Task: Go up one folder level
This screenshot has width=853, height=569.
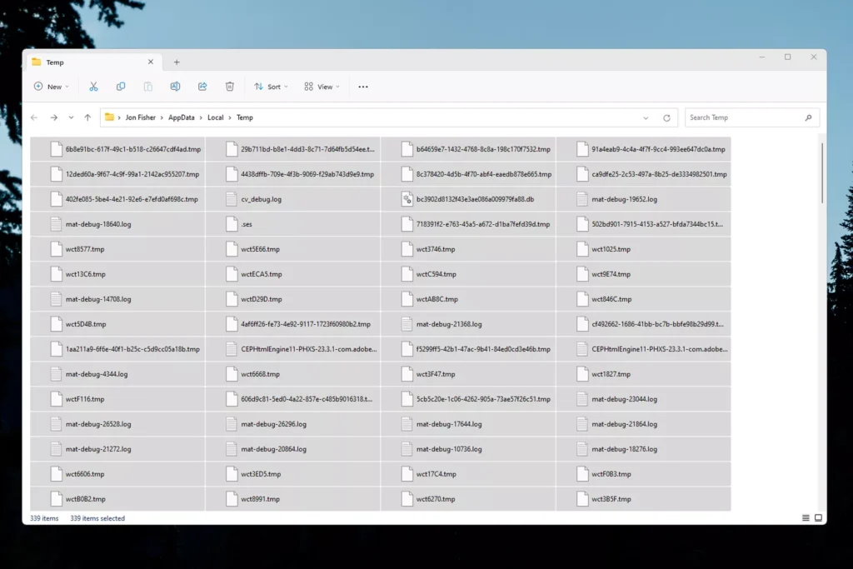Action: (87, 118)
